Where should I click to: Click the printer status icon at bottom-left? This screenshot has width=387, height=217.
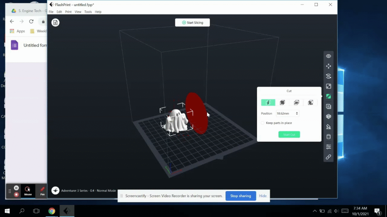tap(56, 191)
